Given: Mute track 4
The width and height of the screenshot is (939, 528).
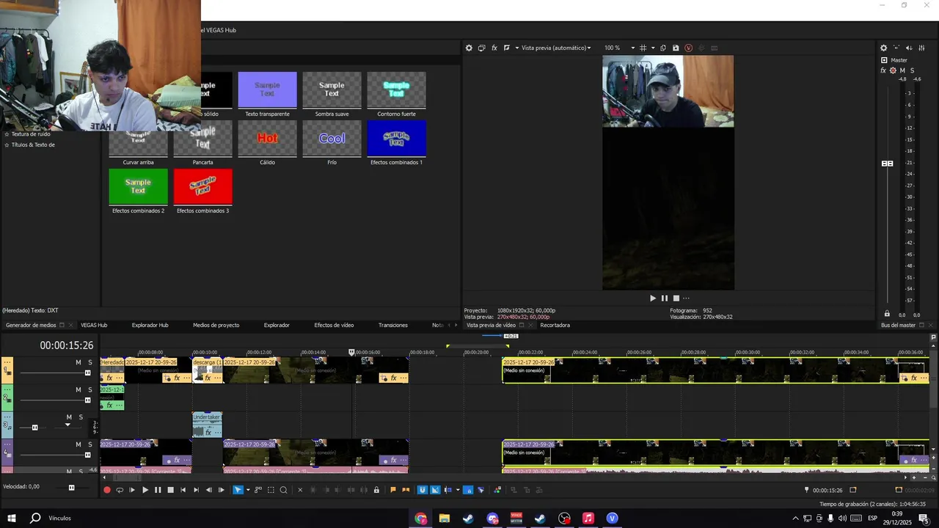Looking at the screenshot, I should click(x=78, y=444).
